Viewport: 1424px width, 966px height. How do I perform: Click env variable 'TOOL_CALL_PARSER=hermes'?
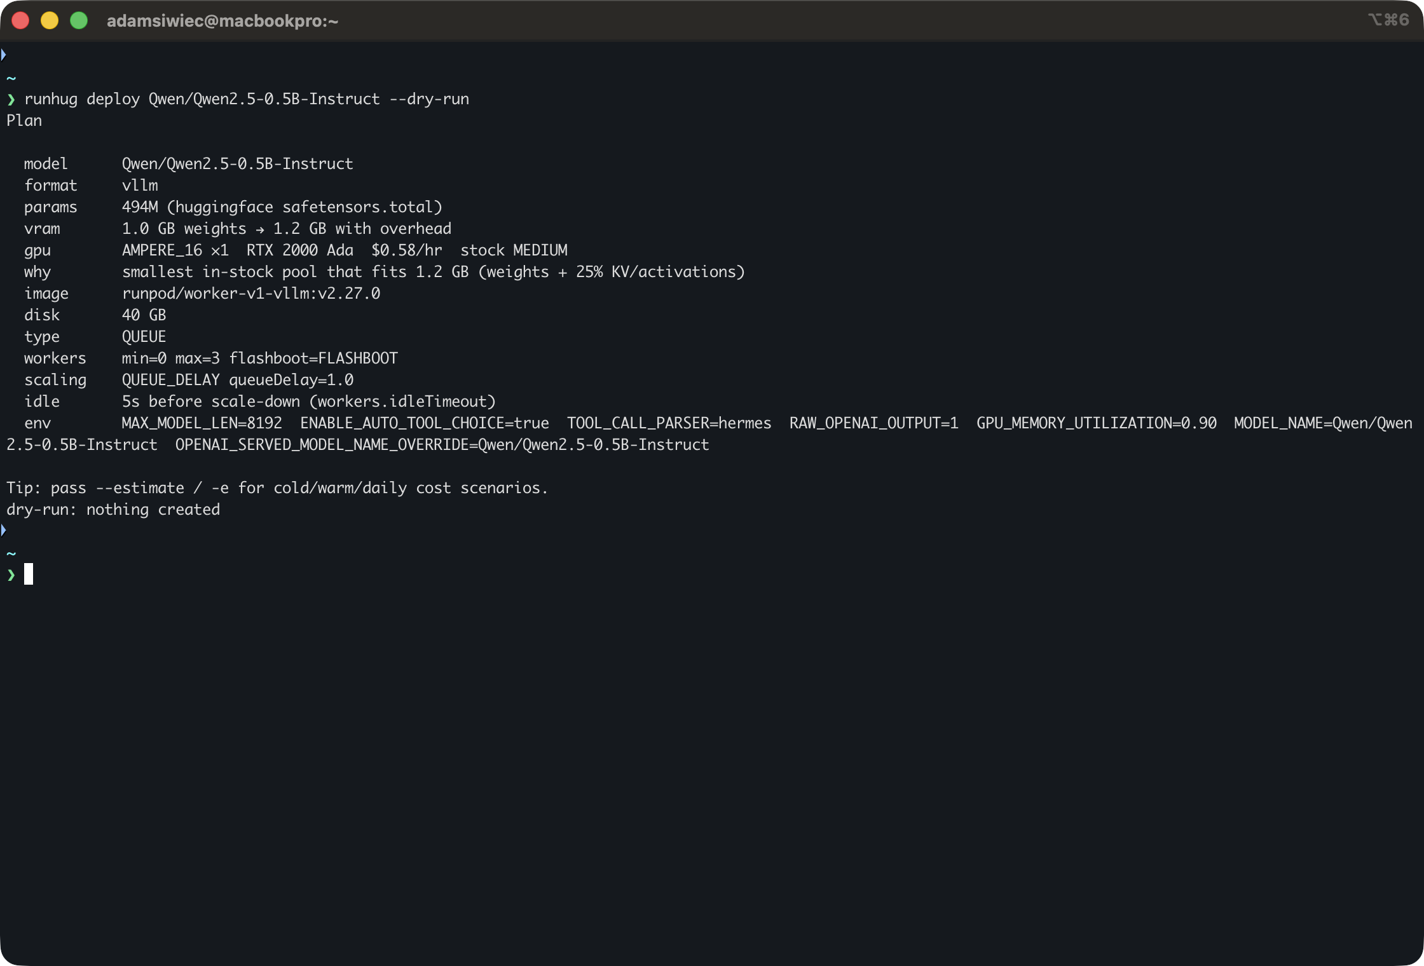[669, 423]
